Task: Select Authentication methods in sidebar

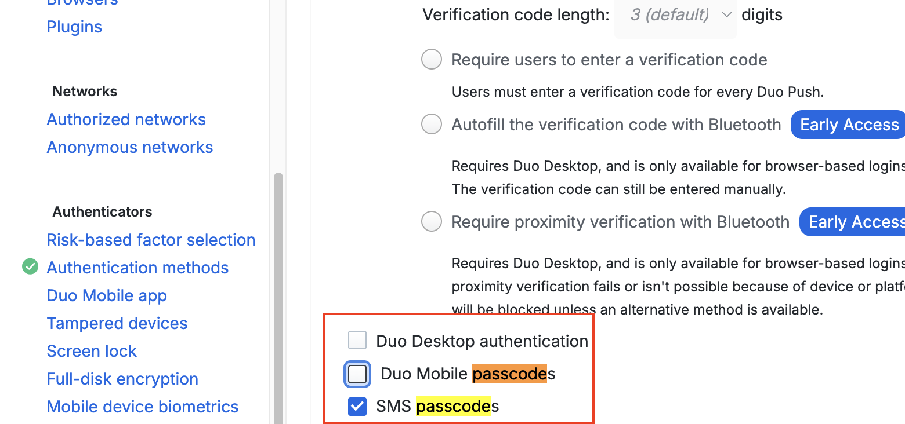Action: point(137,268)
